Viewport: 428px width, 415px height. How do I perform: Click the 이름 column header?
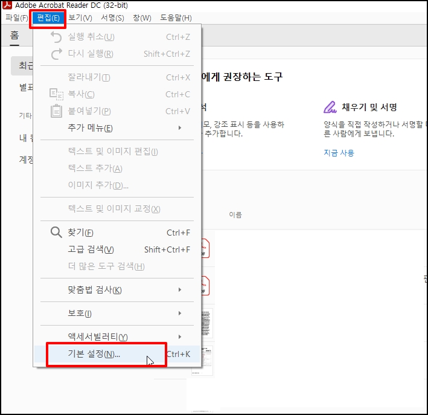[235, 214]
